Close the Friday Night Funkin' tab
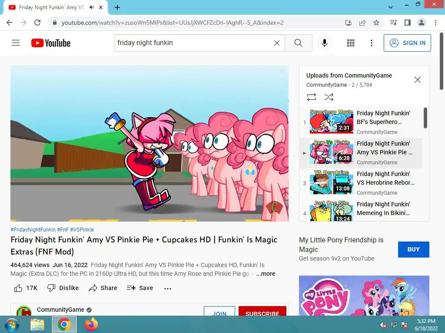This screenshot has height=333, width=445. tap(101, 7)
